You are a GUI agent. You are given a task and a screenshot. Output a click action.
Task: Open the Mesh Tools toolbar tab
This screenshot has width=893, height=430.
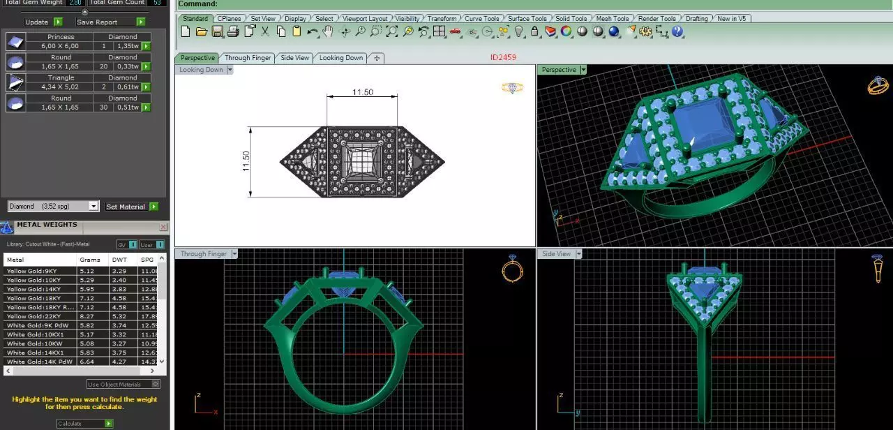click(x=613, y=19)
